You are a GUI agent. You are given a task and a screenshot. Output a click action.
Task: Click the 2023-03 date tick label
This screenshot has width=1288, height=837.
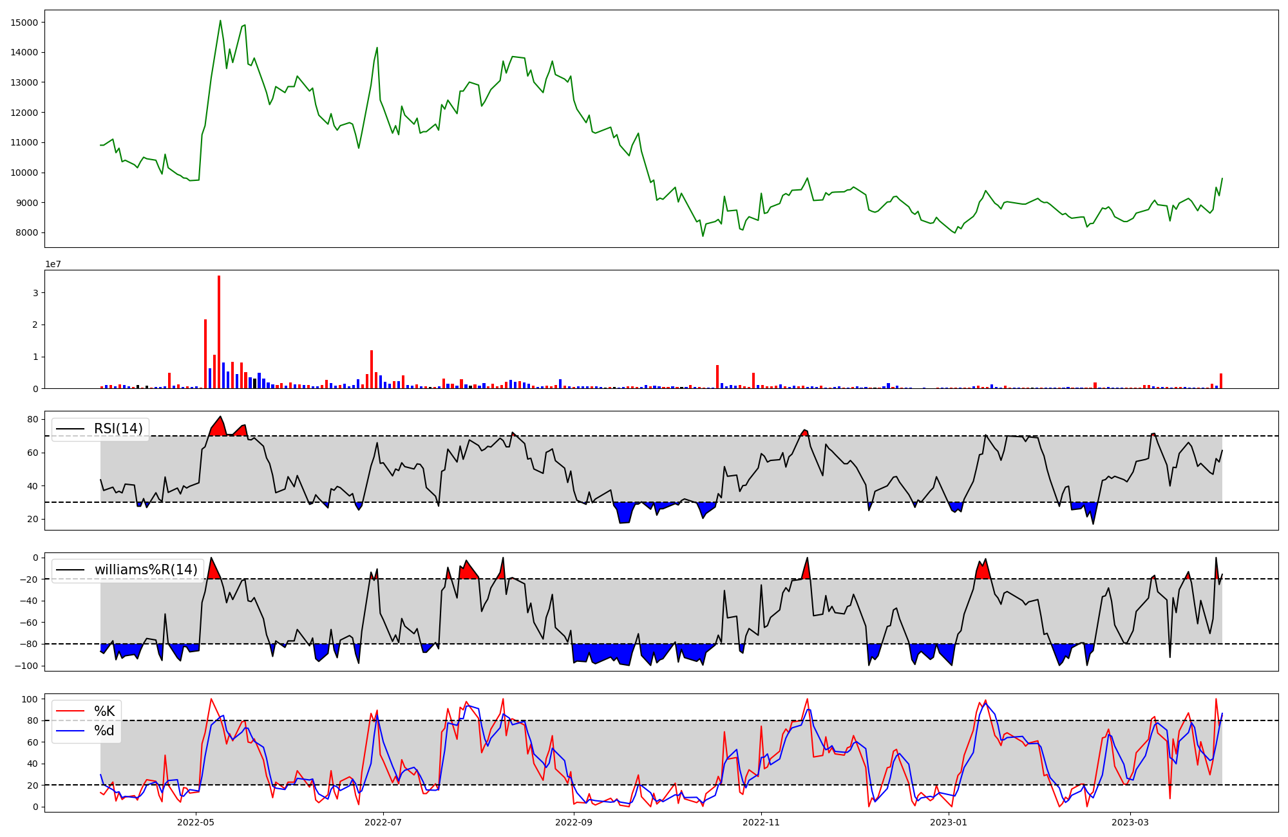point(1130,822)
